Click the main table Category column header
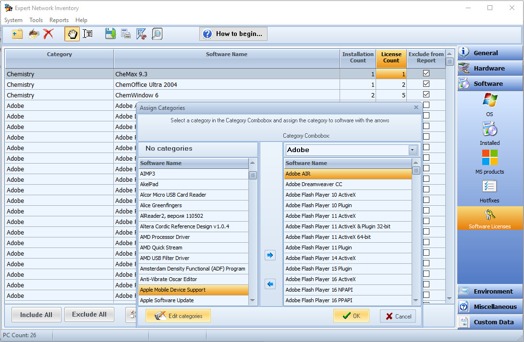 point(60,59)
